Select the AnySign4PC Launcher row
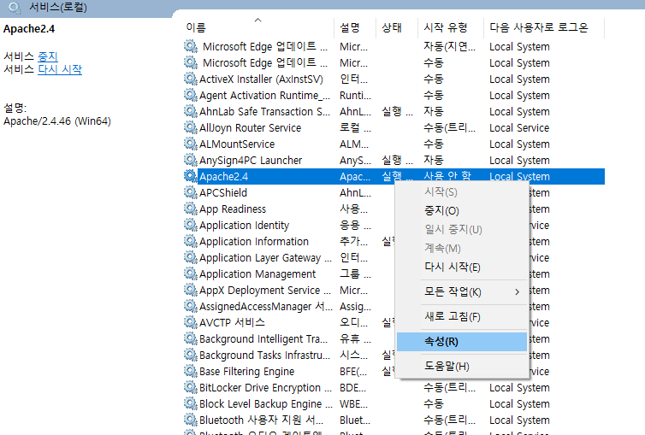 coord(394,160)
